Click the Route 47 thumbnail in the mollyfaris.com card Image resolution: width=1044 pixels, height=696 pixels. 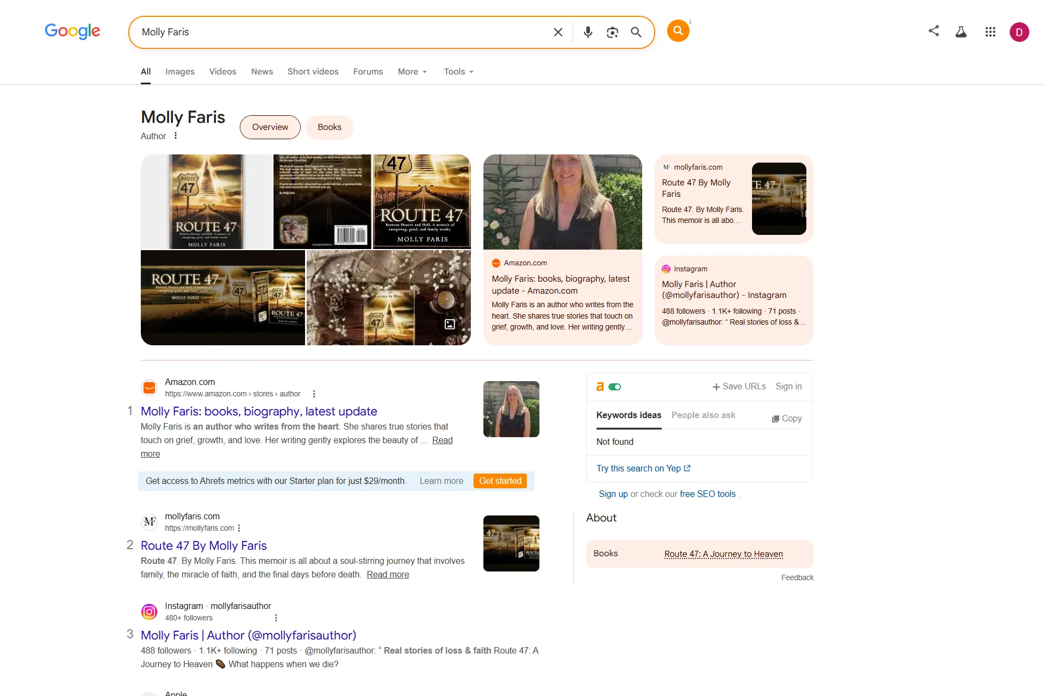coord(779,199)
